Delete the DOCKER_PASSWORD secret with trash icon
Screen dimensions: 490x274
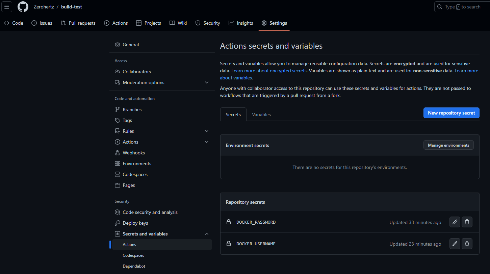click(467, 222)
